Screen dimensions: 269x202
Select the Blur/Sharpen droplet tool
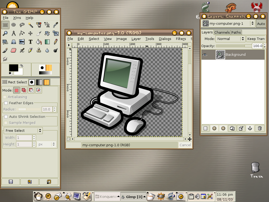(47, 50)
